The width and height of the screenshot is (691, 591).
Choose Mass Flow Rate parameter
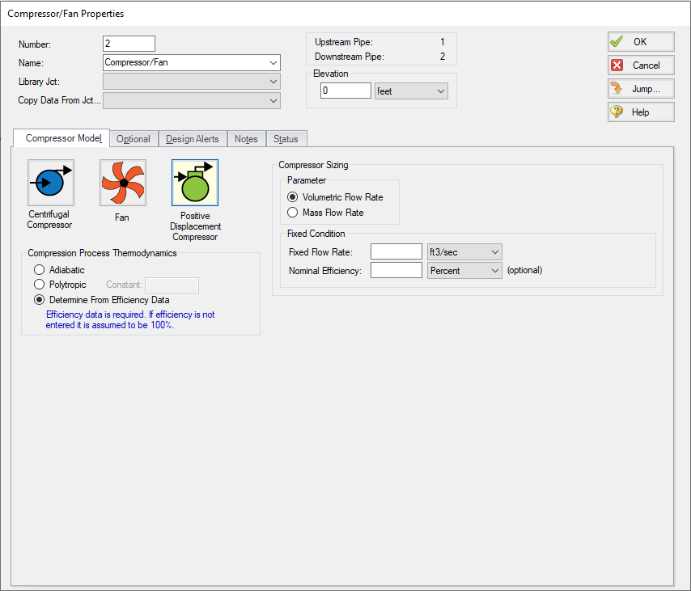point(293,213)
